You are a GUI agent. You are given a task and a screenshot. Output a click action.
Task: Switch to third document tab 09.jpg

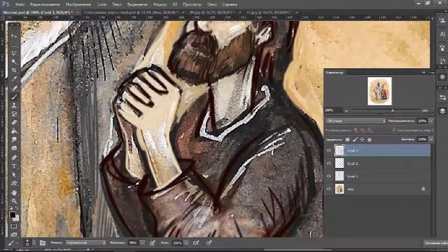(x=211, y=13)
